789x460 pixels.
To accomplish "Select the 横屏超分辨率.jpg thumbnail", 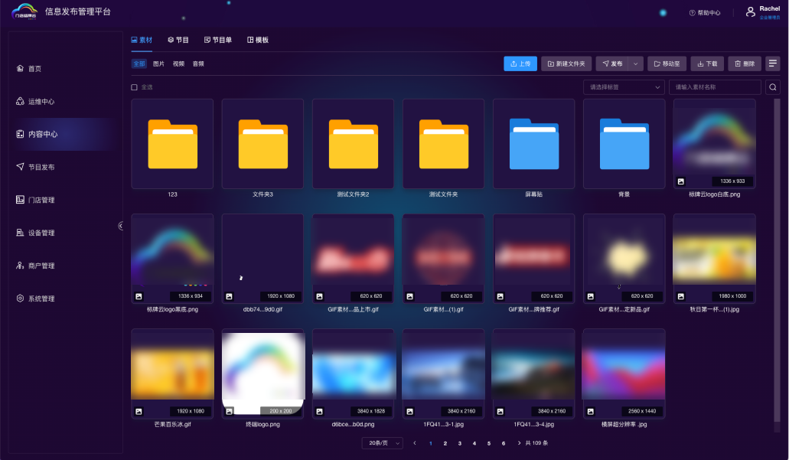I will (624, 374).
